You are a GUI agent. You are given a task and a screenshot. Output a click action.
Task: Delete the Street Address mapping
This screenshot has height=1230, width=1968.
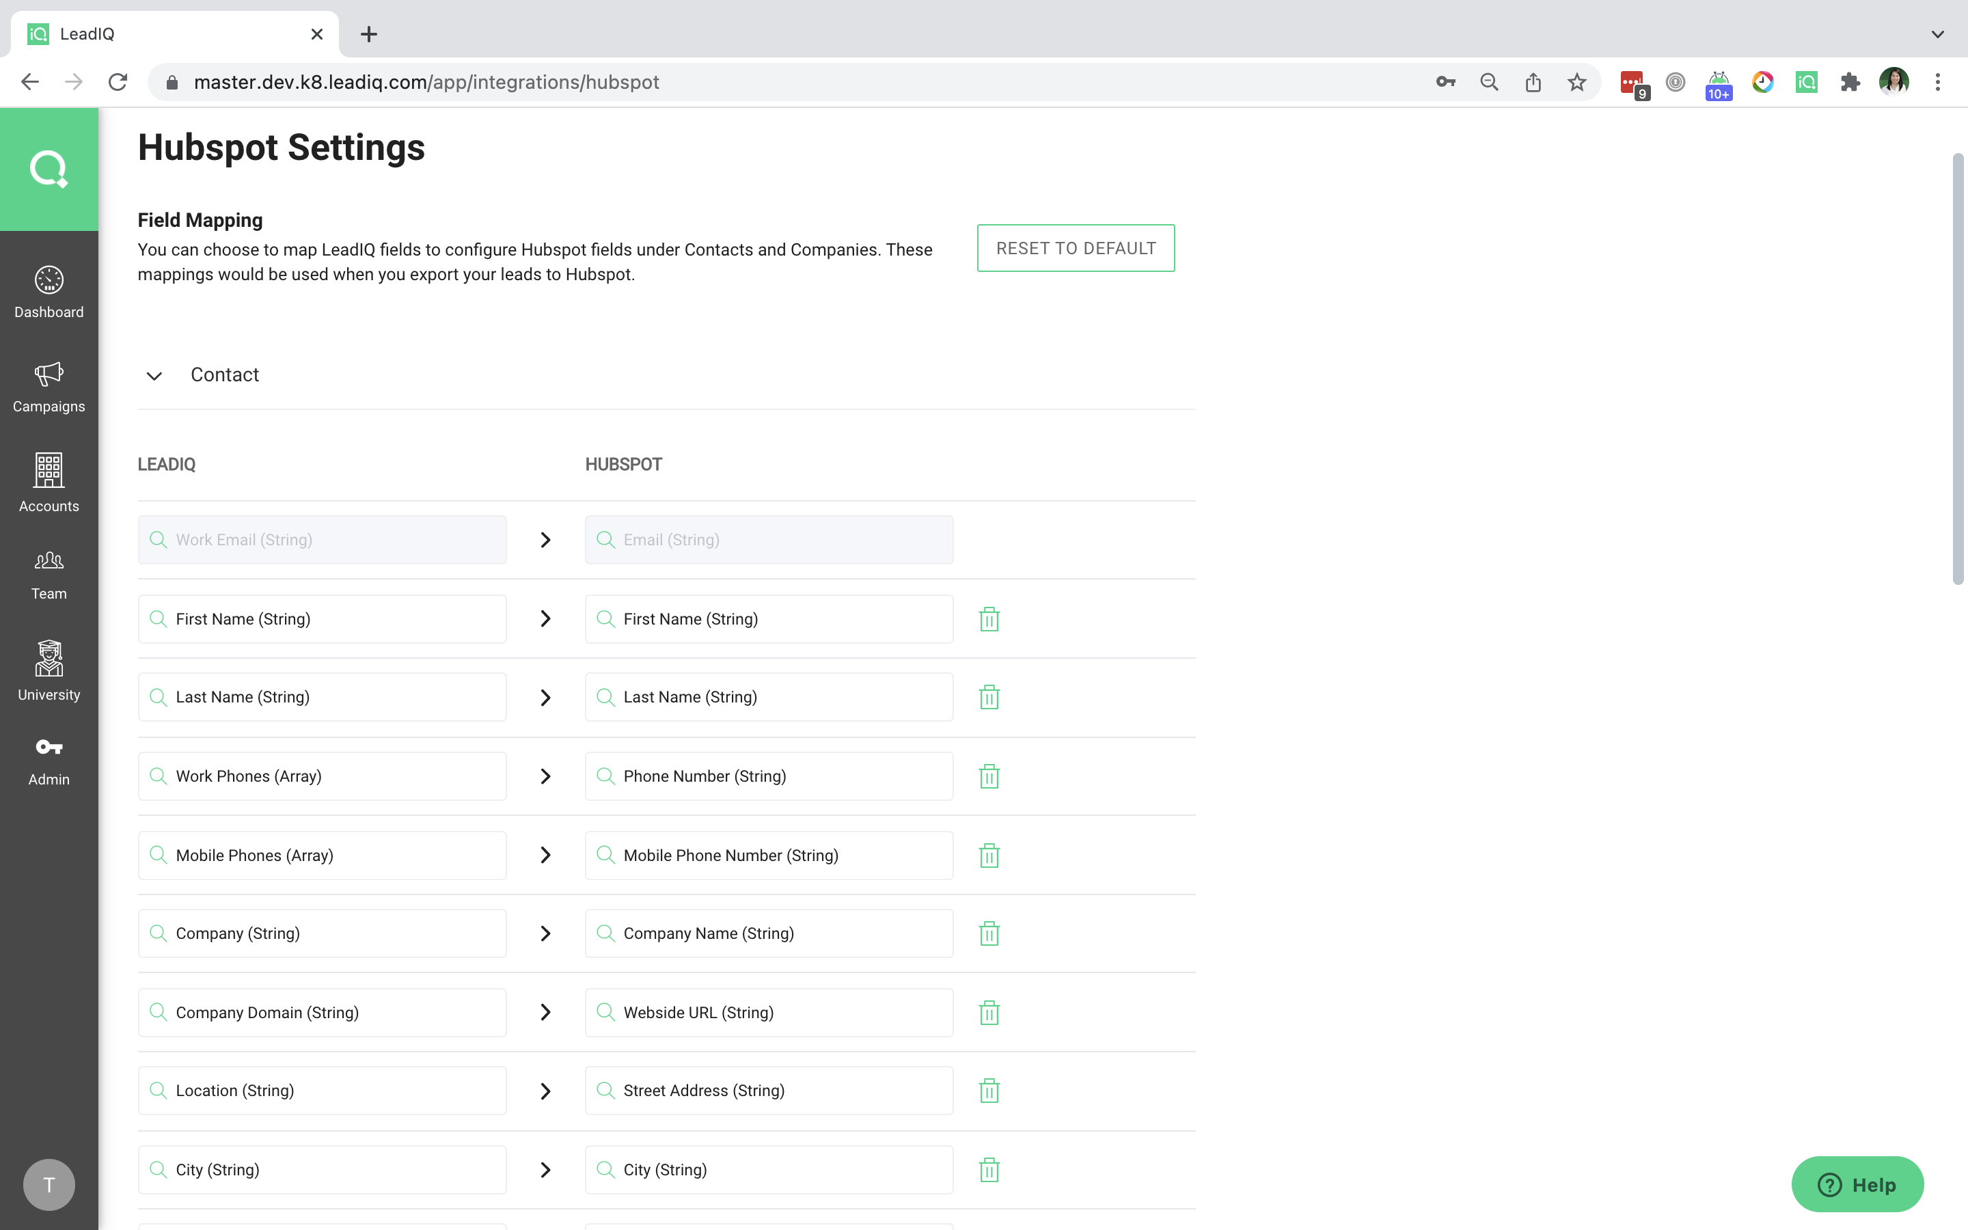coord(988,1090)
